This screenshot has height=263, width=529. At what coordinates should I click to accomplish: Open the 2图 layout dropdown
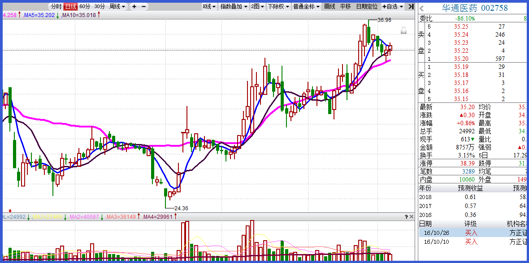257,6
